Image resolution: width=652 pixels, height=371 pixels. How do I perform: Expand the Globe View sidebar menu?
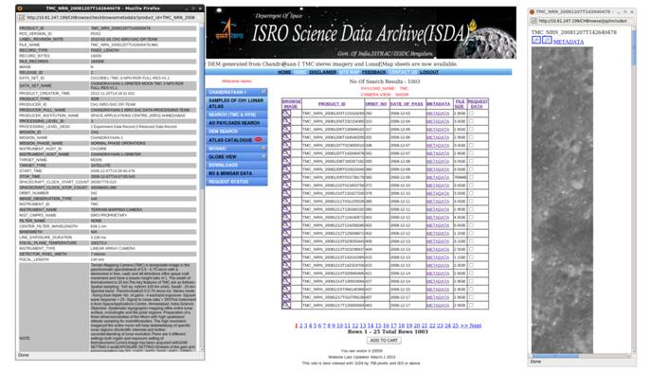point(263,156)
